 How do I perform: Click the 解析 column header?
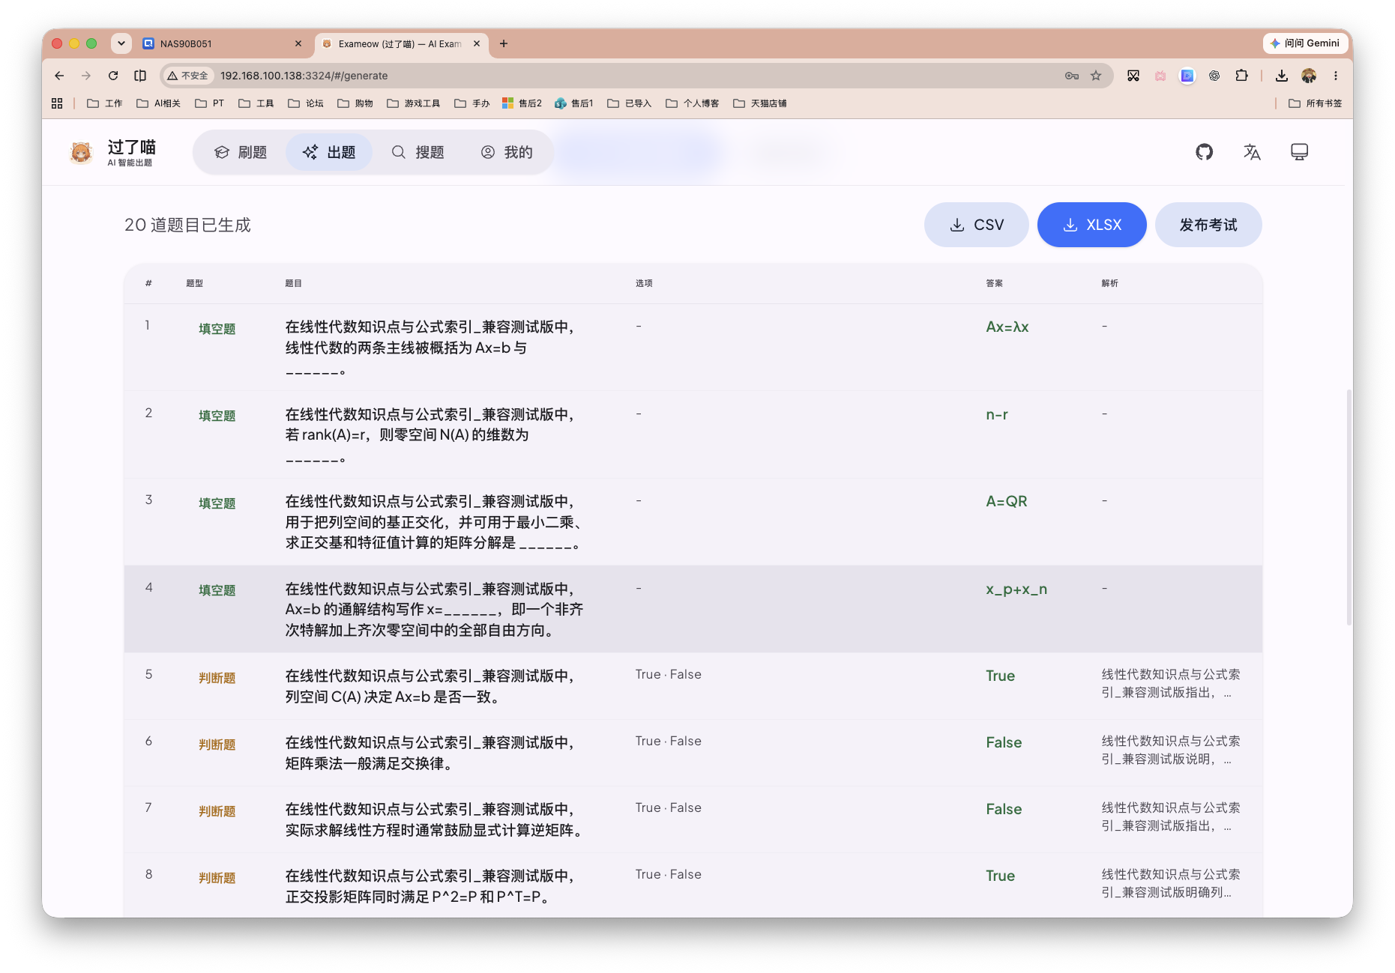(x=1110, y=283)
